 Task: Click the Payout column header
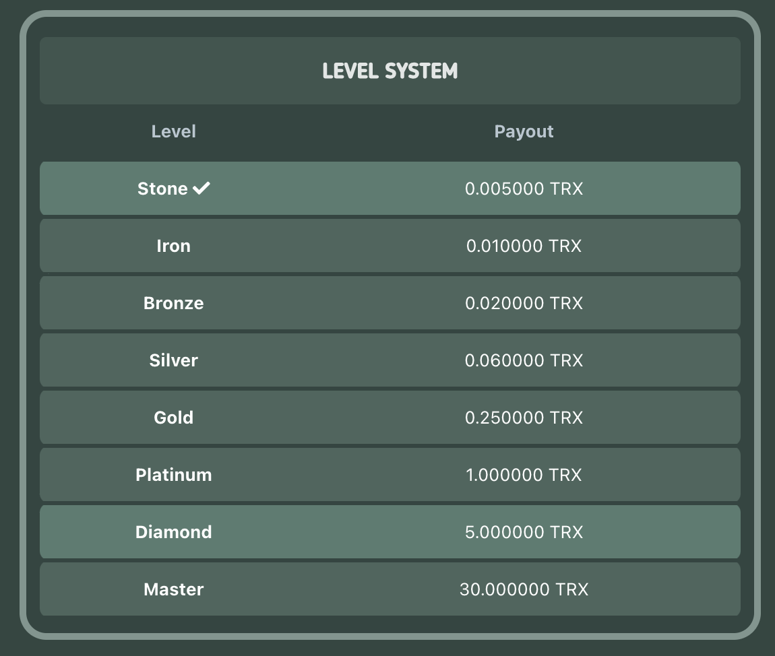point(524,131)
